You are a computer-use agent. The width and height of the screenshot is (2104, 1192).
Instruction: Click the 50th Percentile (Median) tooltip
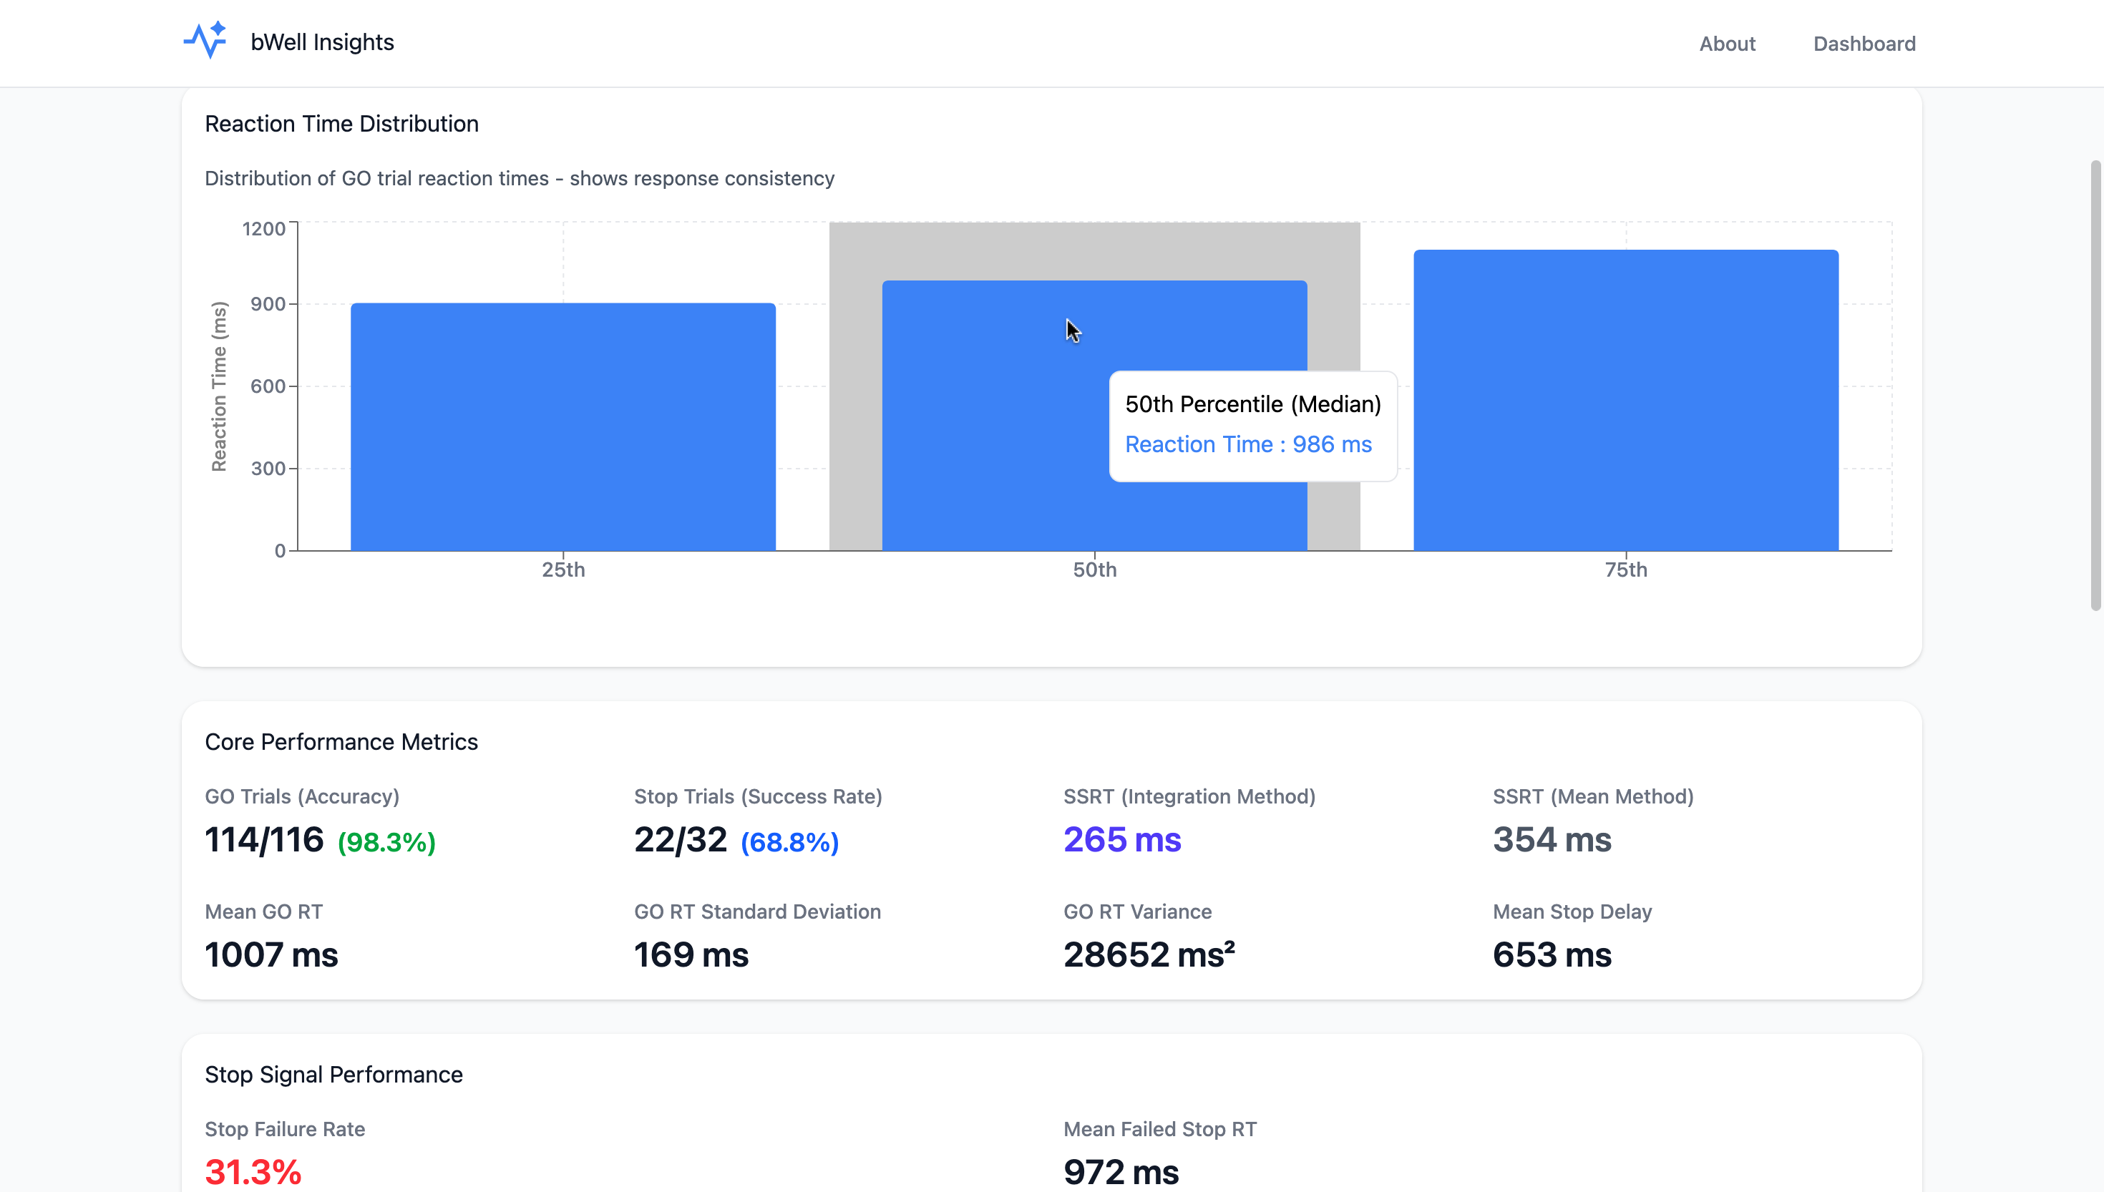[x=1252, y=426]
